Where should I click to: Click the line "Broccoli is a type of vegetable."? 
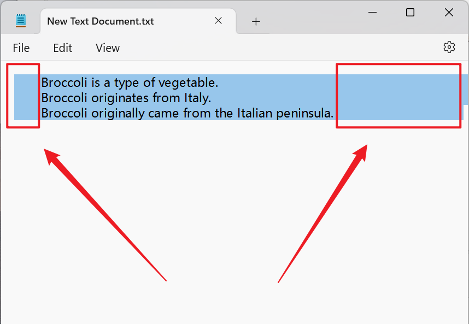[x=130, y=83]
